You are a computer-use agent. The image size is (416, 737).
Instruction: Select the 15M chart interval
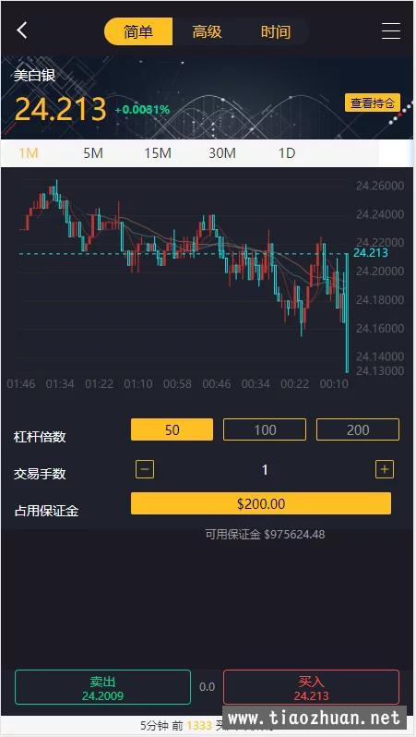[158, 153]
